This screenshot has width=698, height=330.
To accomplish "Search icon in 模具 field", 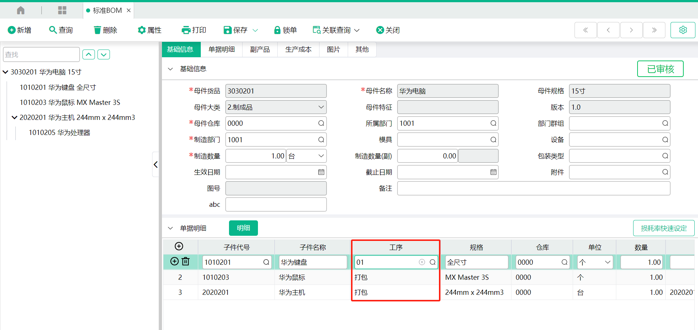I will coord(493,140).
